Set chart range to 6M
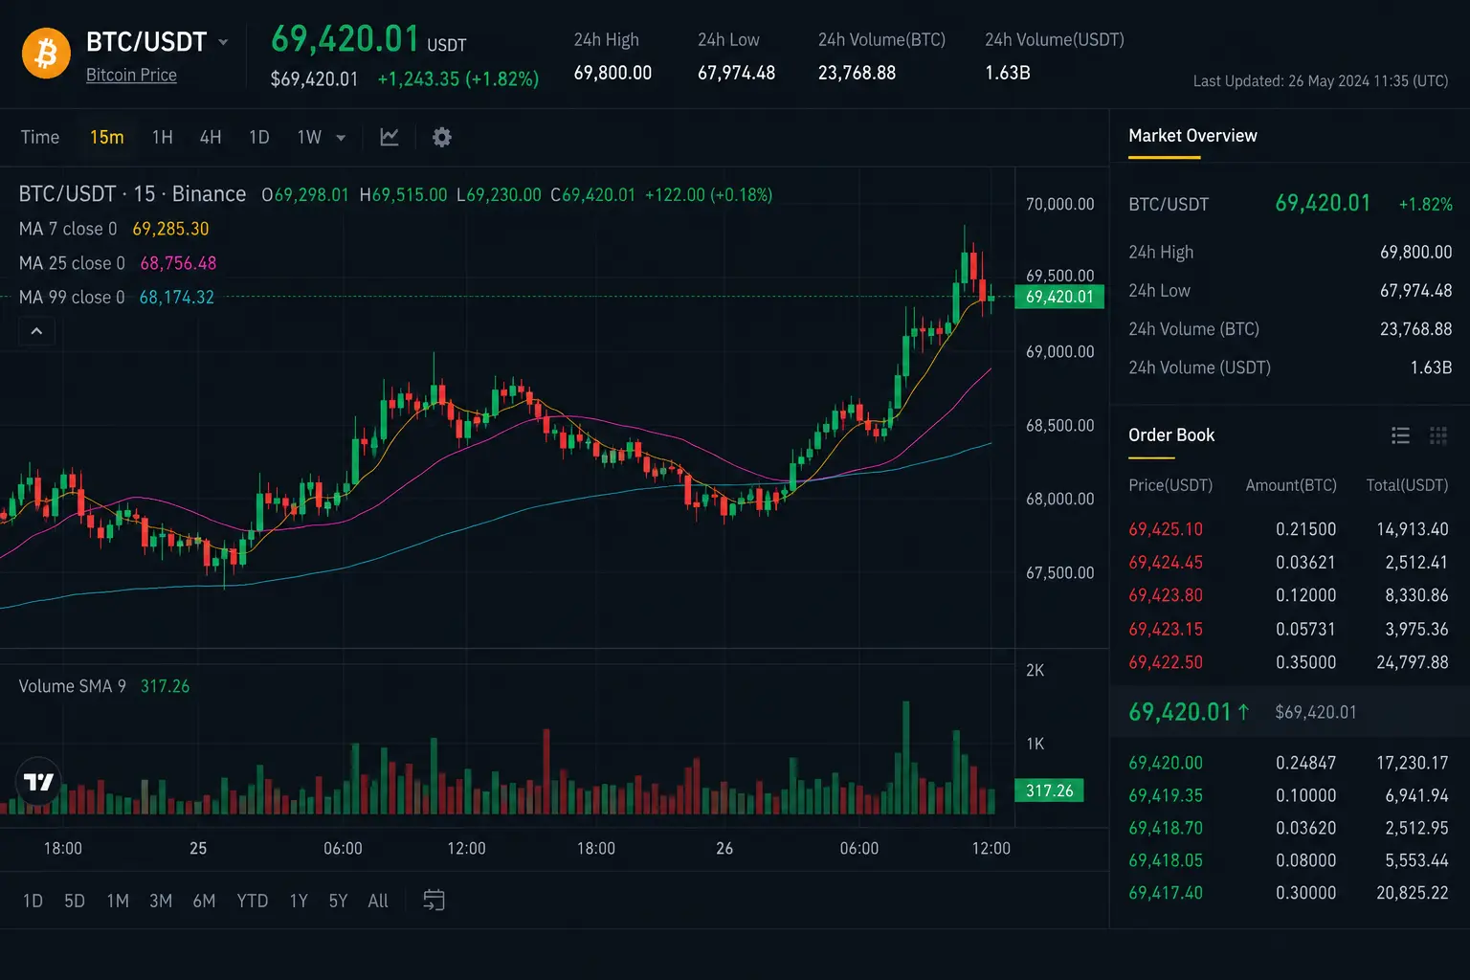The image size is (1470, 980). 204,901
